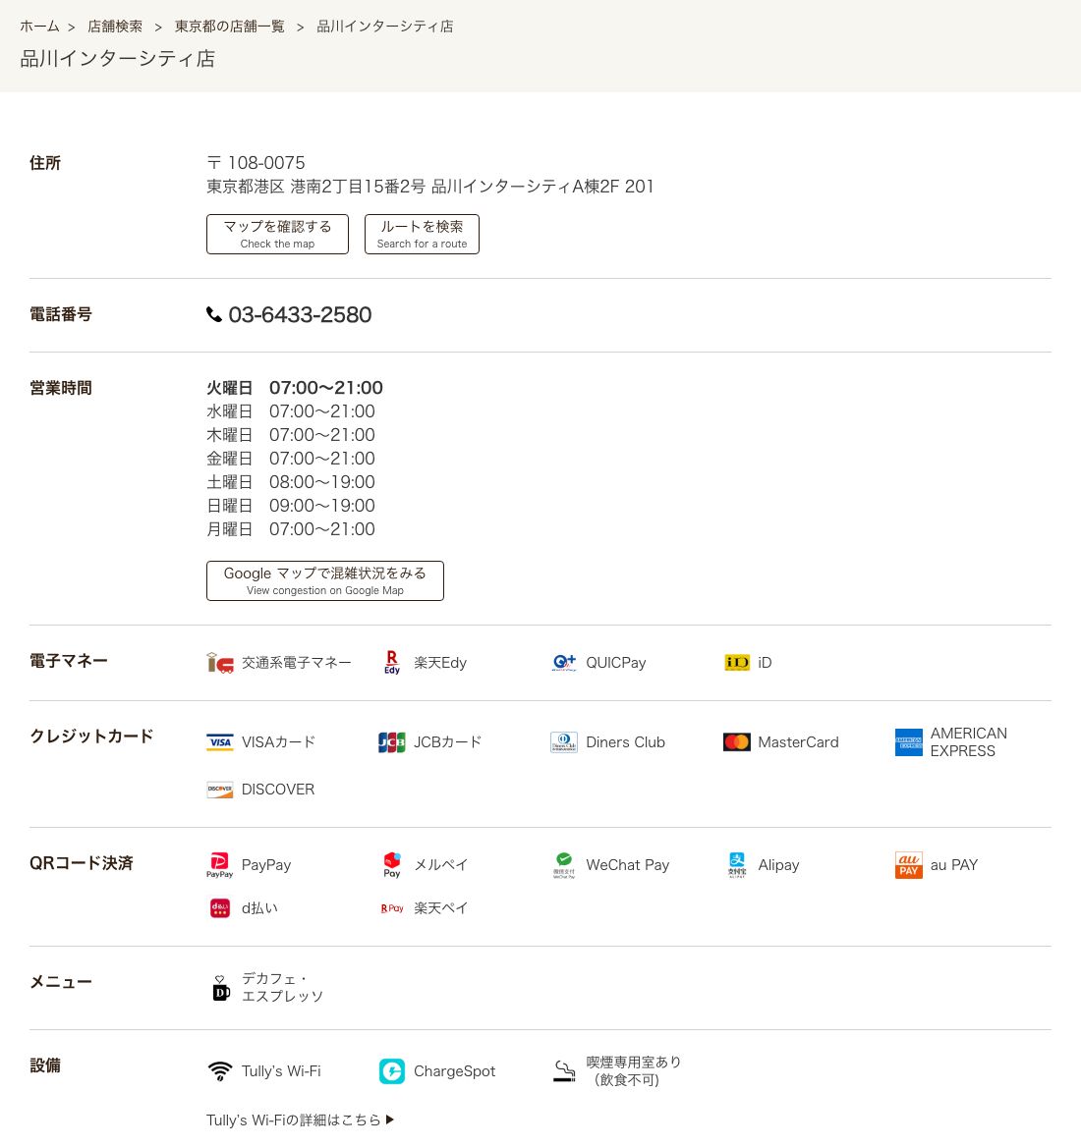This screenshot has width=1081, height=1147.
Task: Click the デカフェ・エスプレッソ menu label
Action: [282, 988]
